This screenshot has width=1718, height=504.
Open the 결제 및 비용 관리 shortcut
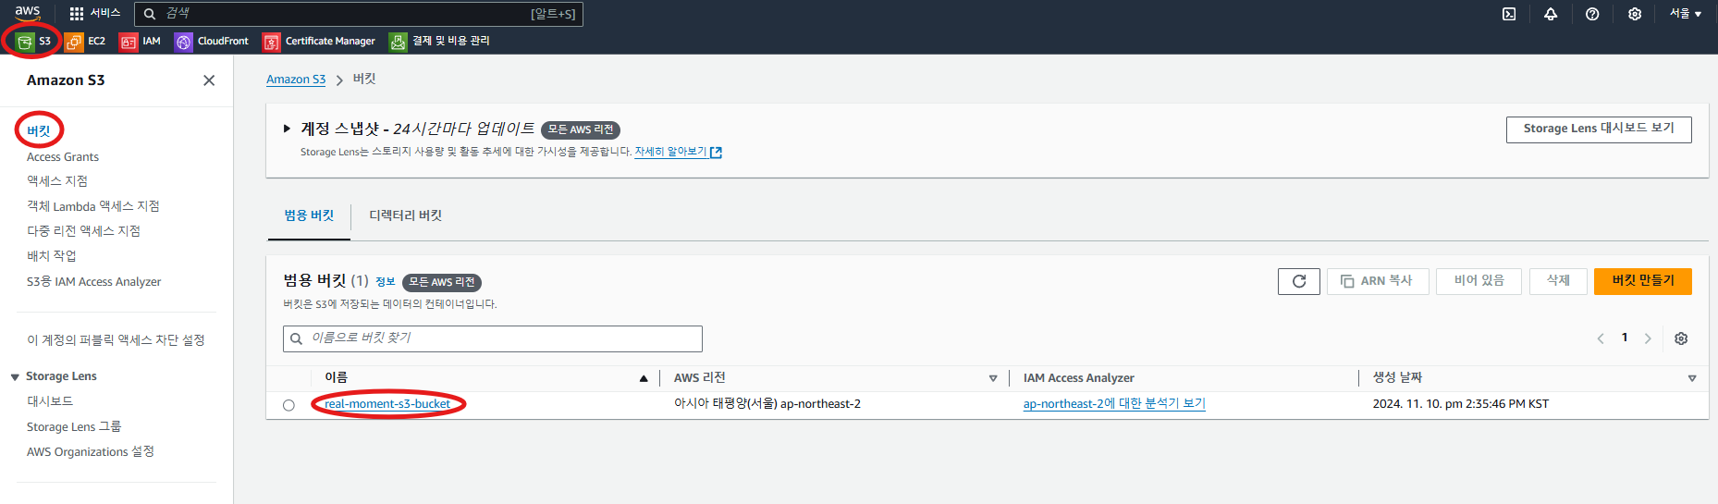click(x=439, y=42)
